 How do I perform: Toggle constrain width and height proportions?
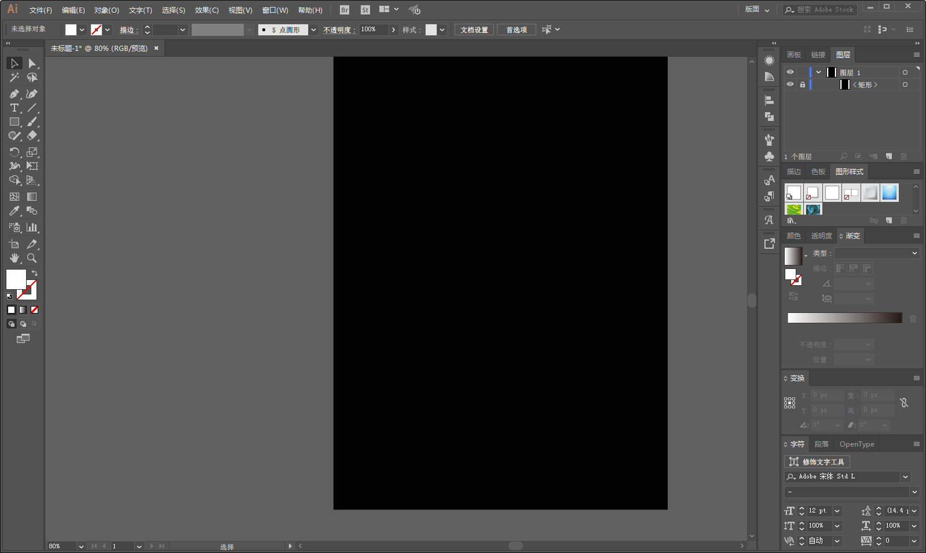pos(904,403)
